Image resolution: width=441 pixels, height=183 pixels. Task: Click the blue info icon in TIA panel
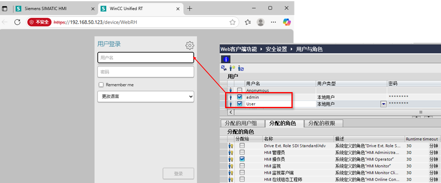pos(226,59)
